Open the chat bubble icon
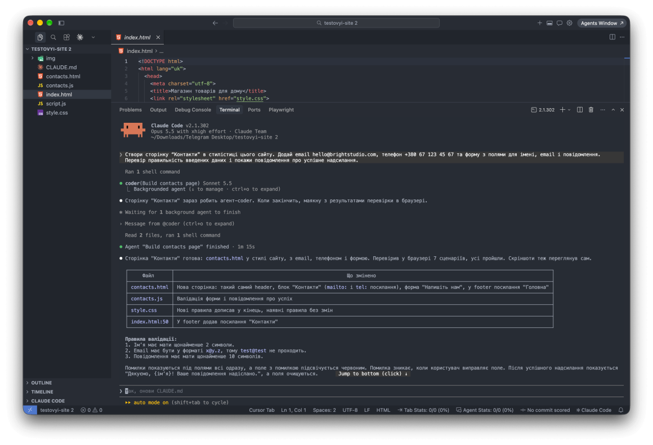Viewport: 653px width, 445px height. tap(560, 23)
